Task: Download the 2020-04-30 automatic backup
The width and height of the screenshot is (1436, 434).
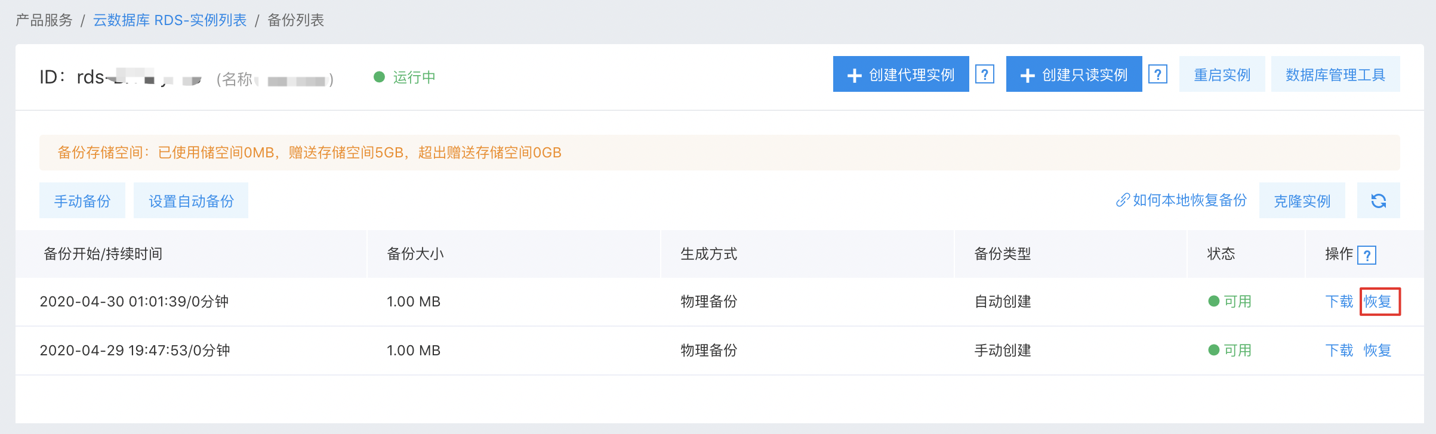Action: (1339, 302)
